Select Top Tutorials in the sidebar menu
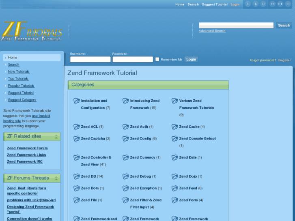The width and height of the screenshot is (295, 221). click(18, 79)
